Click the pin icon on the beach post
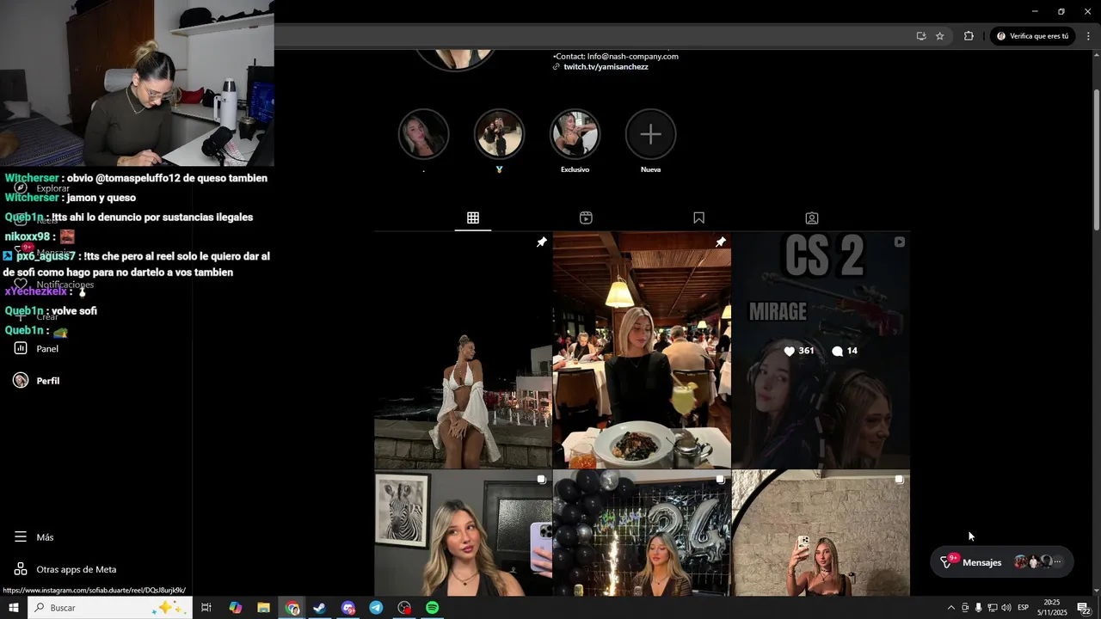Screen dimensions: 1101x619 [x=541, y=242]
